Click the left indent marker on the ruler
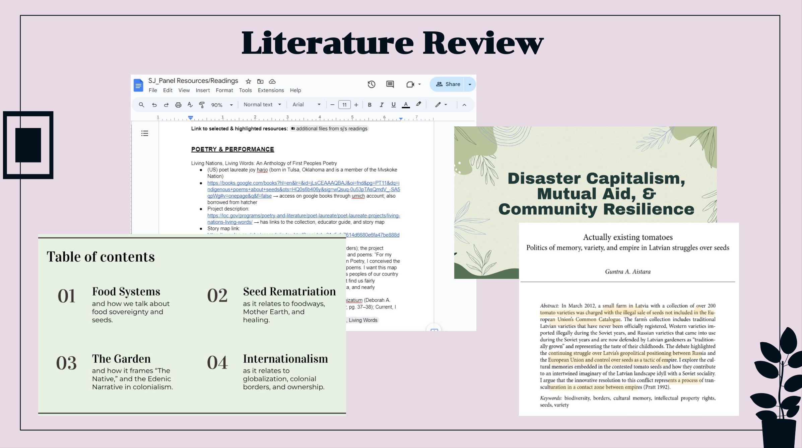 [190, 118]
